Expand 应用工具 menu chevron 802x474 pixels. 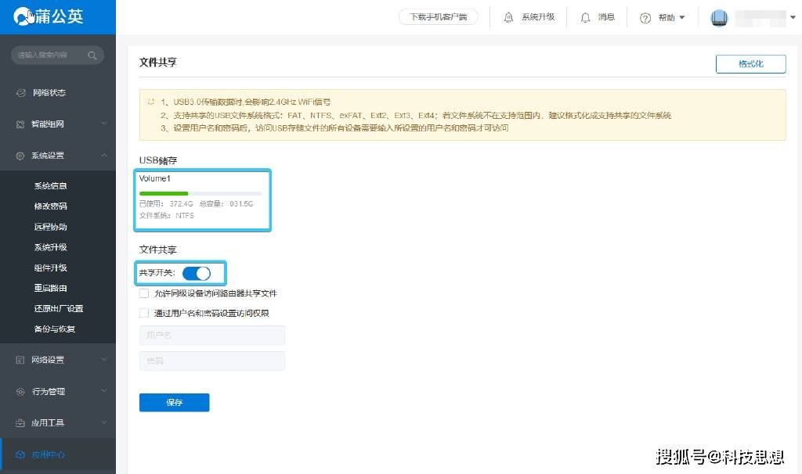[x=104, y=422]
